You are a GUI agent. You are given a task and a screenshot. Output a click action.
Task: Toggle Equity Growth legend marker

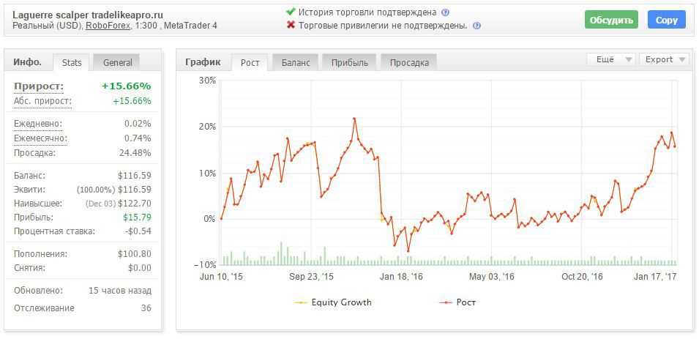coord(301,302)
